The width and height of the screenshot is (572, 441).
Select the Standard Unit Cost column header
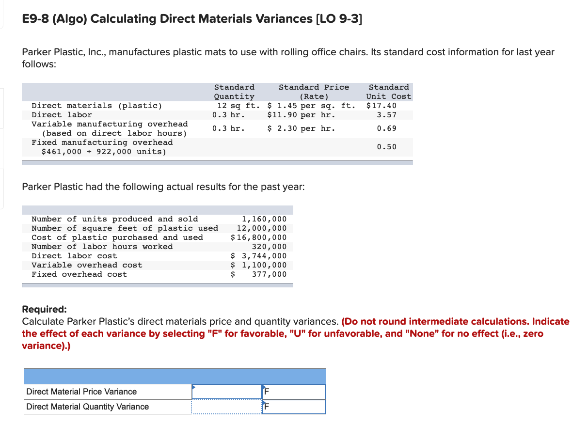(389, 92)
